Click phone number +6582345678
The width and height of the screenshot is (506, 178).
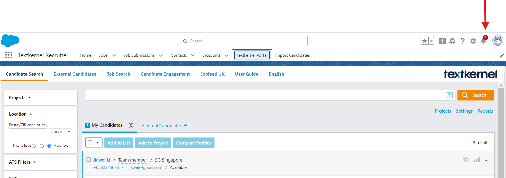106,167
